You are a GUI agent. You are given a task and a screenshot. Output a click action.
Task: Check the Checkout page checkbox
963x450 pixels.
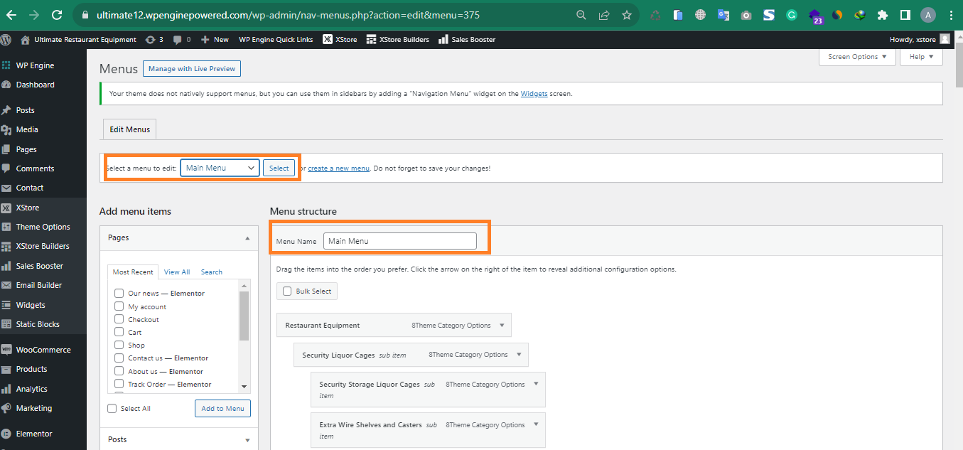(x=119, y=319)
